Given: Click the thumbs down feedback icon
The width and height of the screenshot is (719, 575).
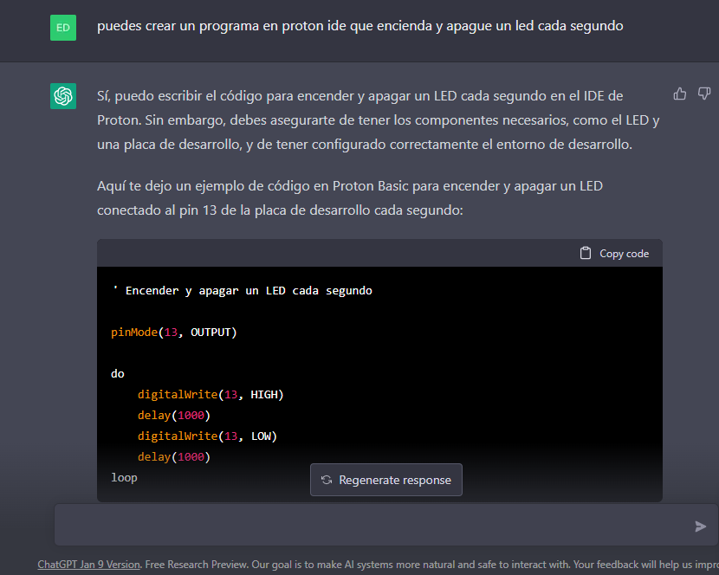Looking at the screenshot, I should coord(704,94).
